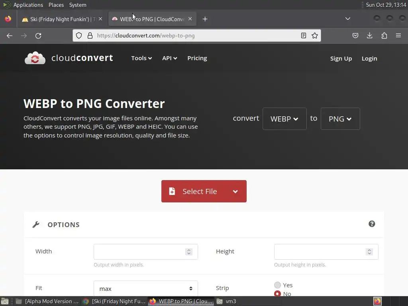This screenshot has width=408, height=306.
Task: Reload the page with the refresh icon
Action: coord(38,35)
